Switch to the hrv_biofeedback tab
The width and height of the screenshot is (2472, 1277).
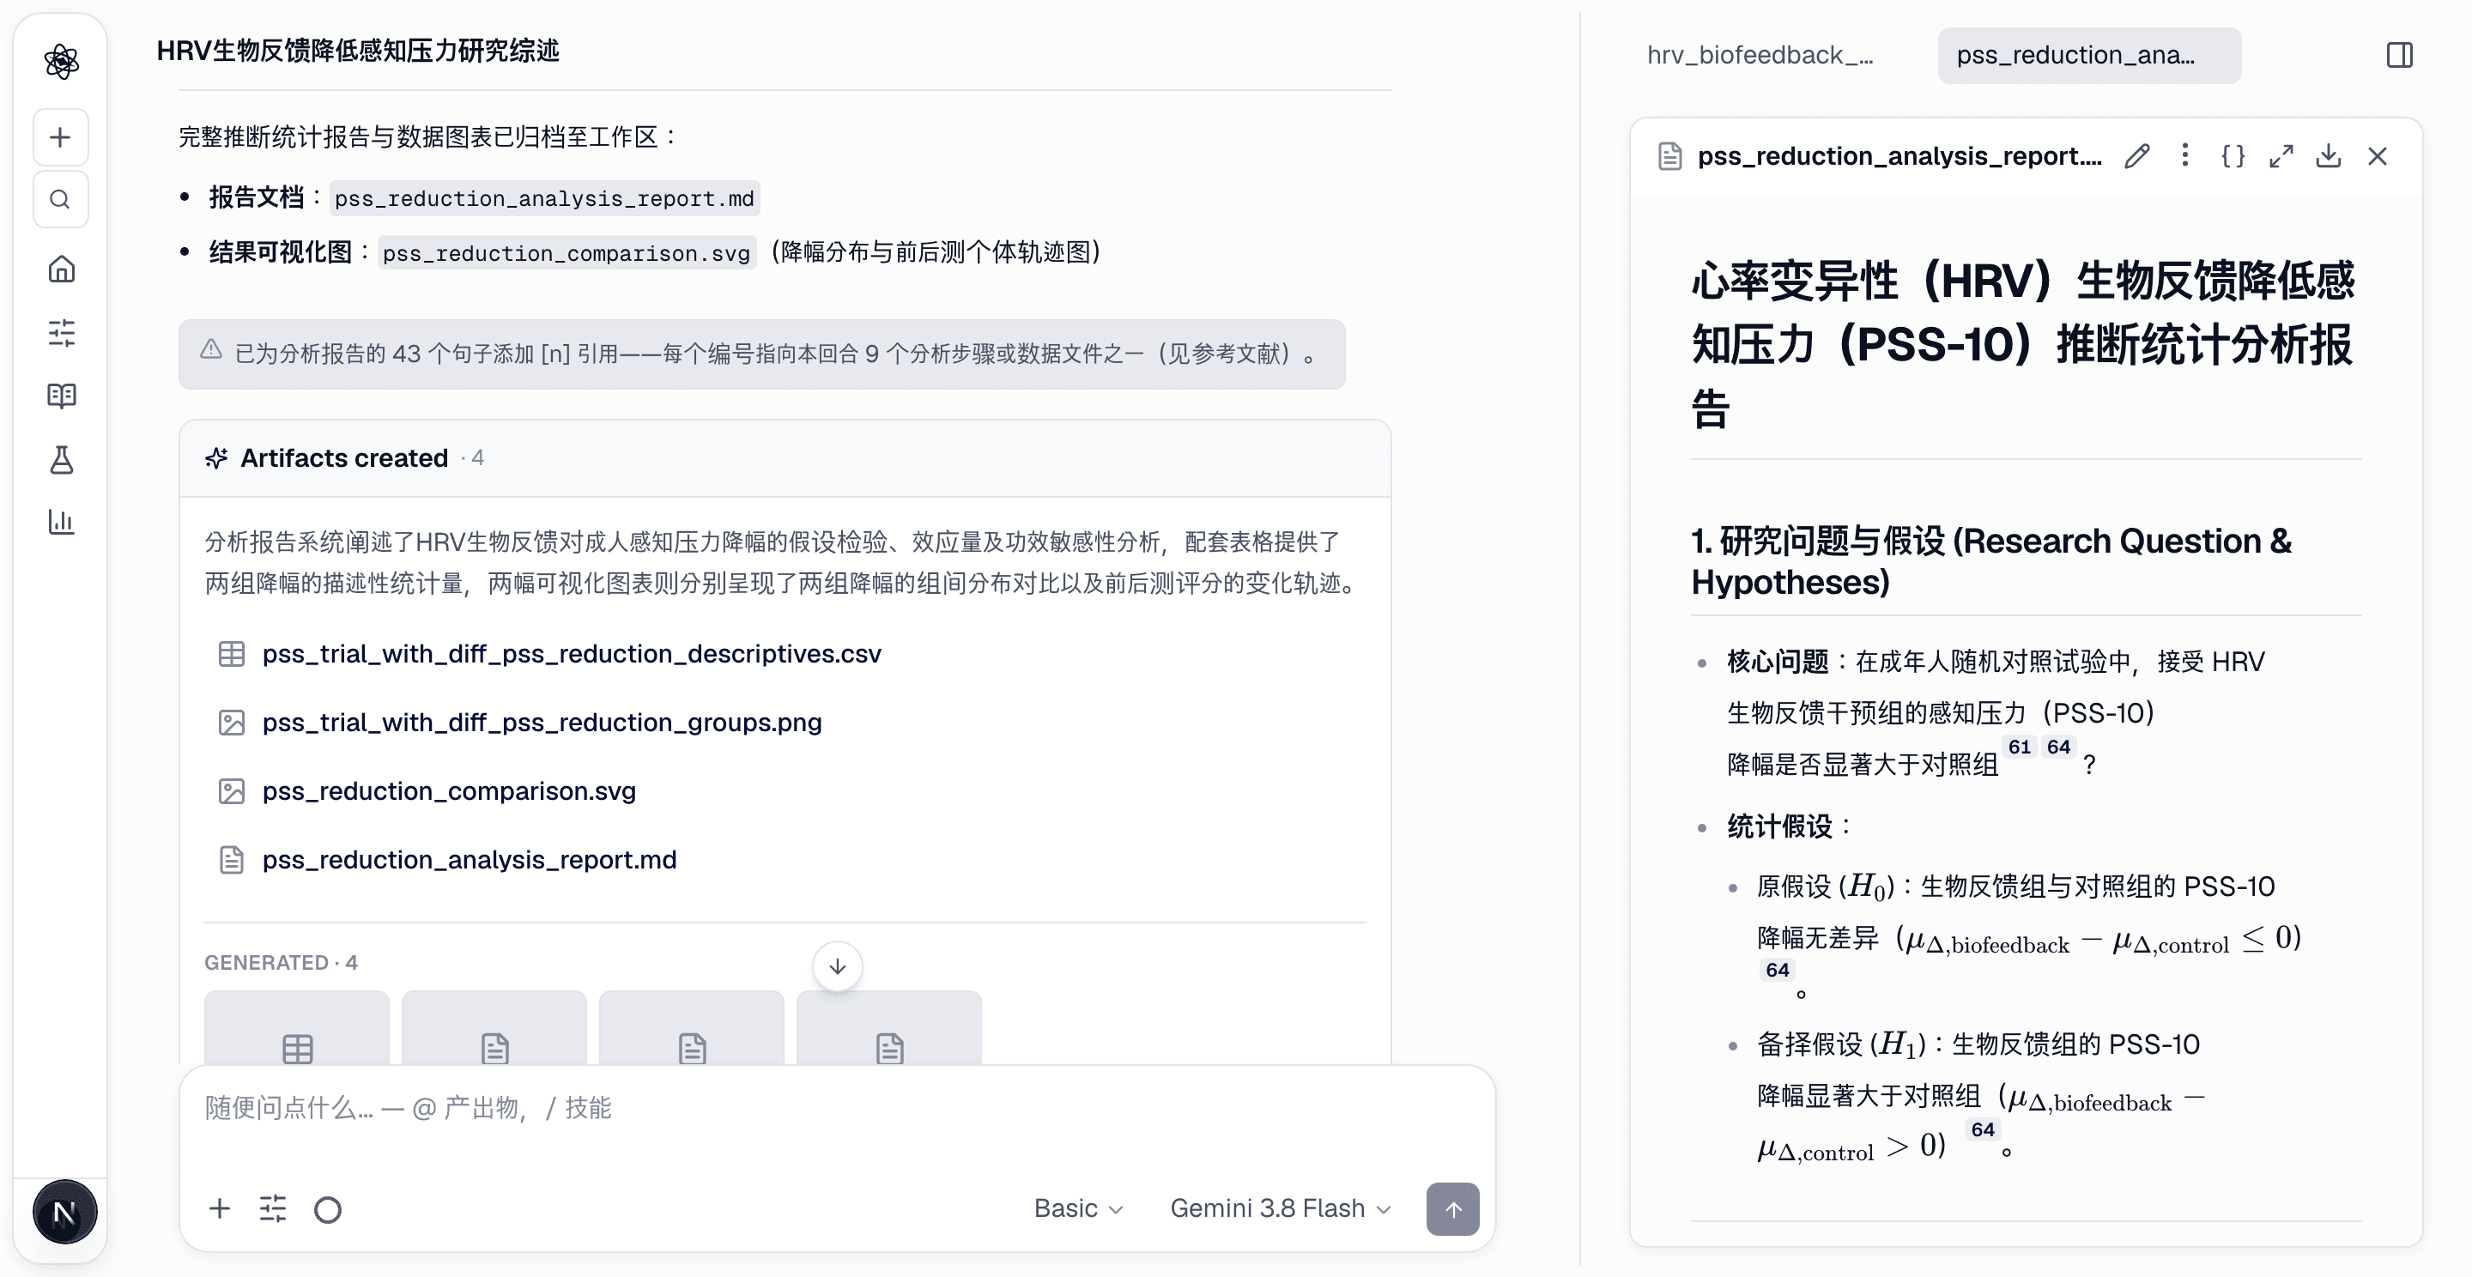(1760, 55)
